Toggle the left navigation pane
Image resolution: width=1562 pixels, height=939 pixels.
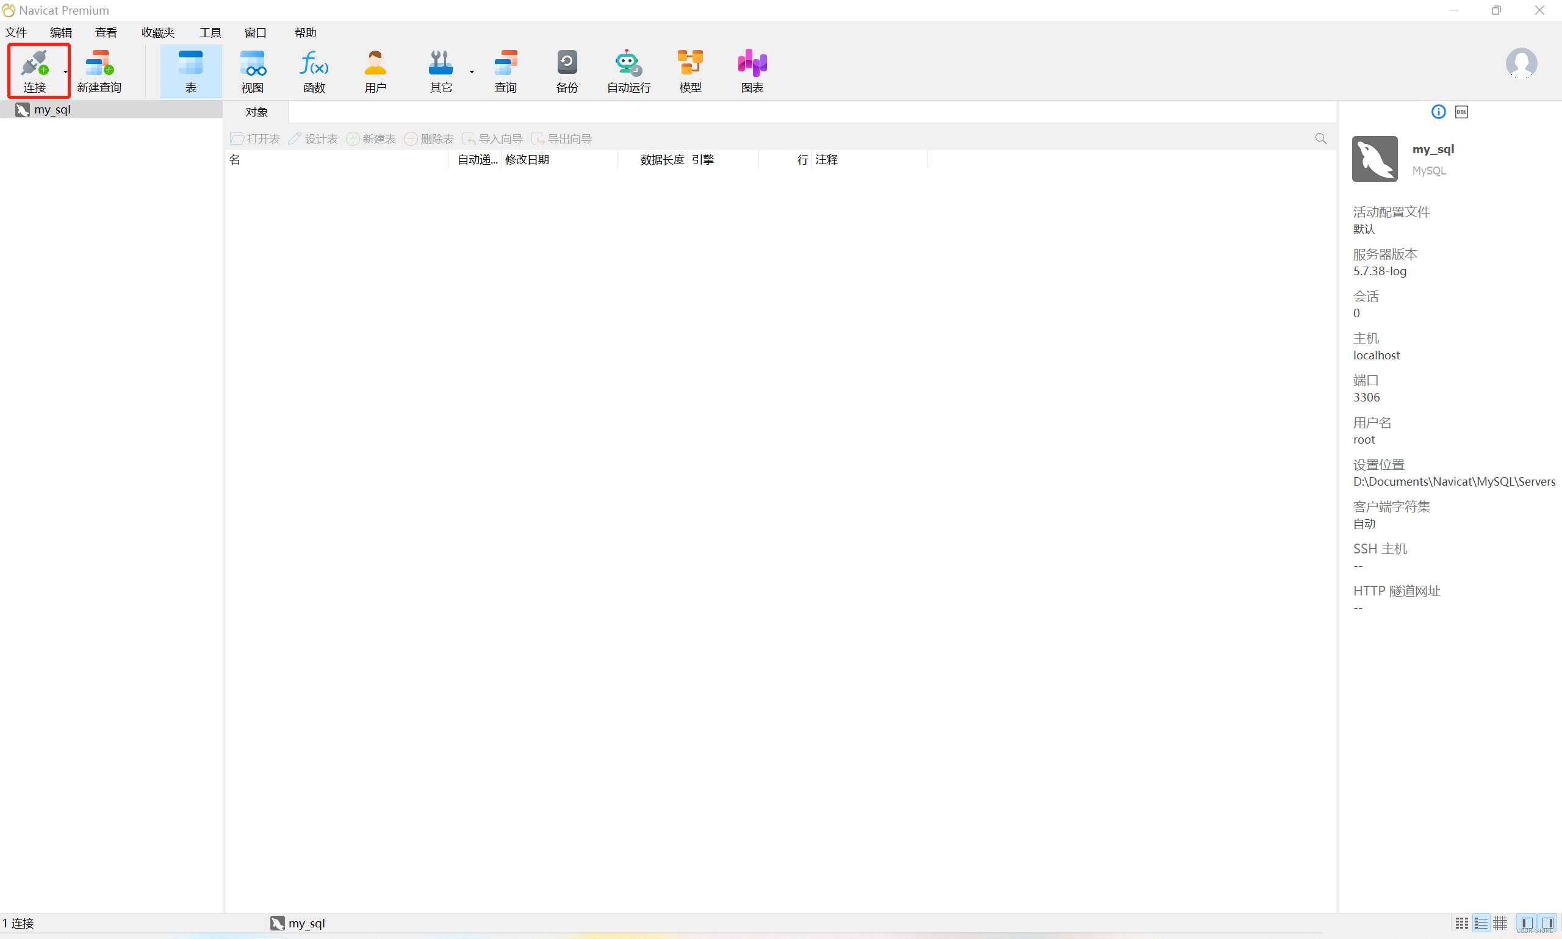(x=1527, y=923)
